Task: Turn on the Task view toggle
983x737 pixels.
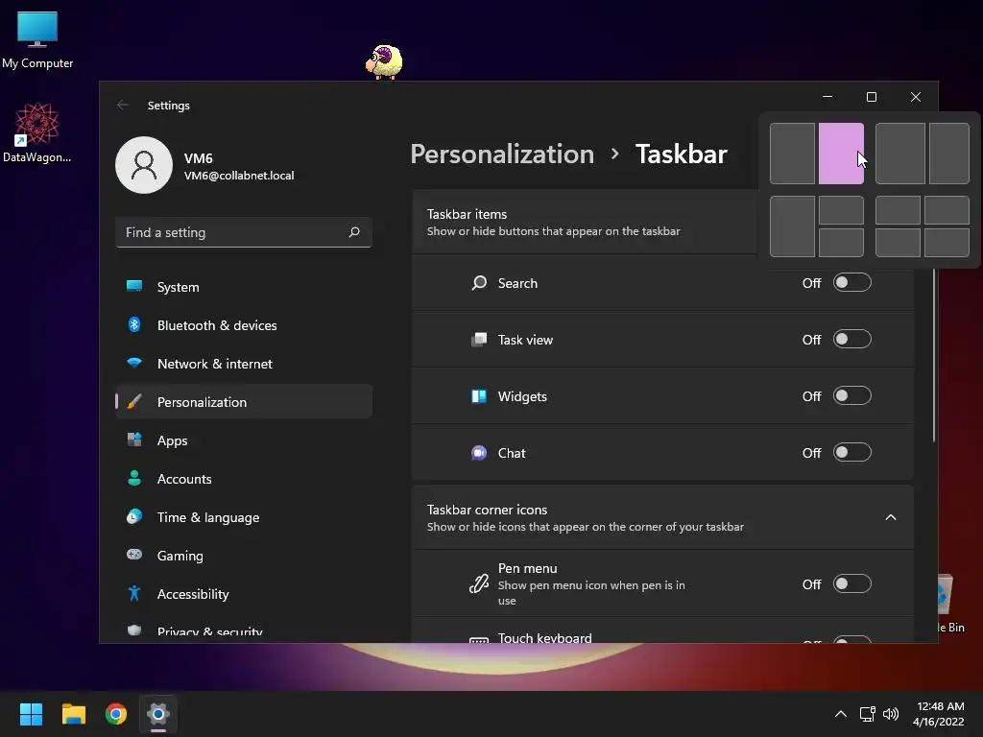Action: pos(852,339)
